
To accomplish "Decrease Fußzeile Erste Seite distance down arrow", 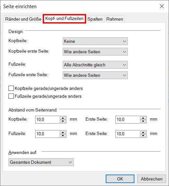I will click(x=143, y=136).
